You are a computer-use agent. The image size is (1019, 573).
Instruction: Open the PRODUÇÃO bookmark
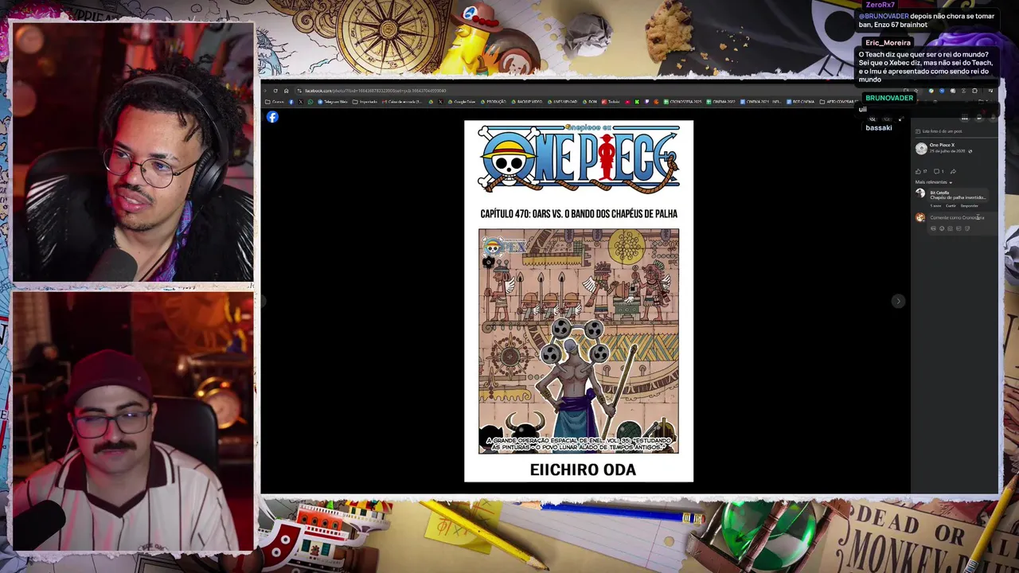click(494, 102)
